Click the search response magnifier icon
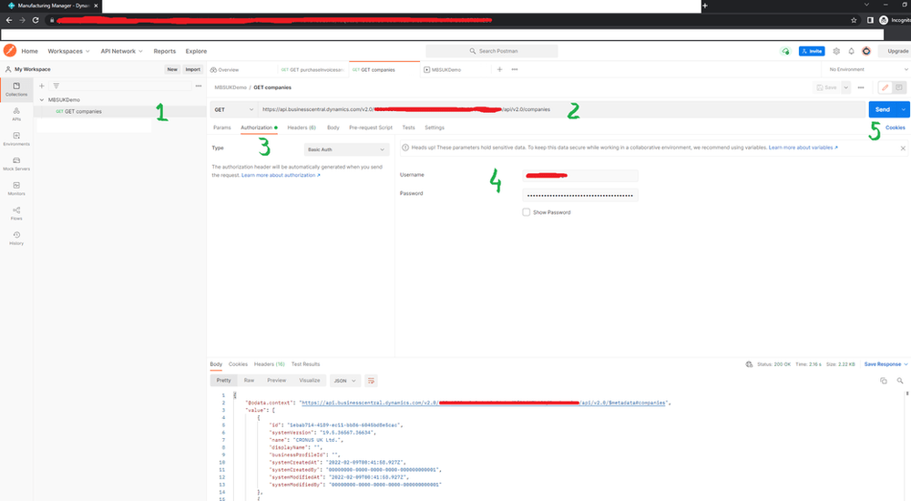Screen dimensions: 911x501 point(900,381)
